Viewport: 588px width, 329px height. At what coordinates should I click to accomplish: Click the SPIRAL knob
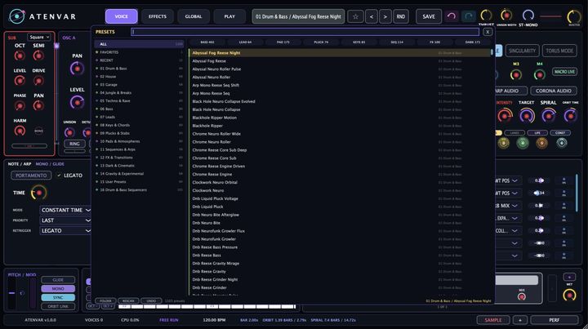pyautogui.click(x=548, y=116)
